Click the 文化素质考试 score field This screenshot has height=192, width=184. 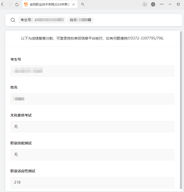pos(92,127)
